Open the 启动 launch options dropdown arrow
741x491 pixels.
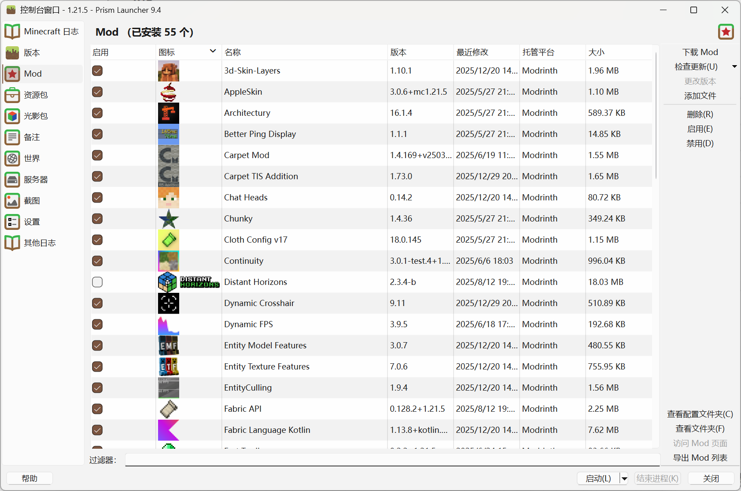point(624,479)
